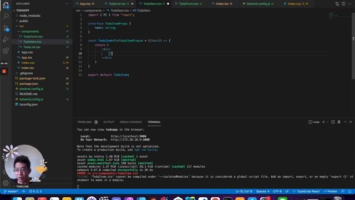This screenshot has width=355, height=200.
Task: Launch new terminal plus icon
Action: pos(323,122)
